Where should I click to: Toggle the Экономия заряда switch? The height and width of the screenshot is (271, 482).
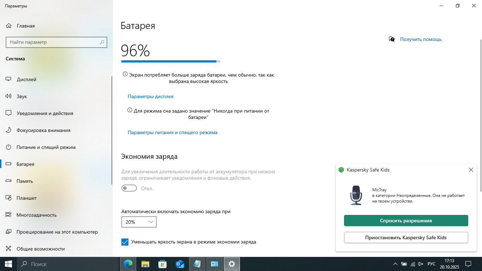tap(129, 188)
